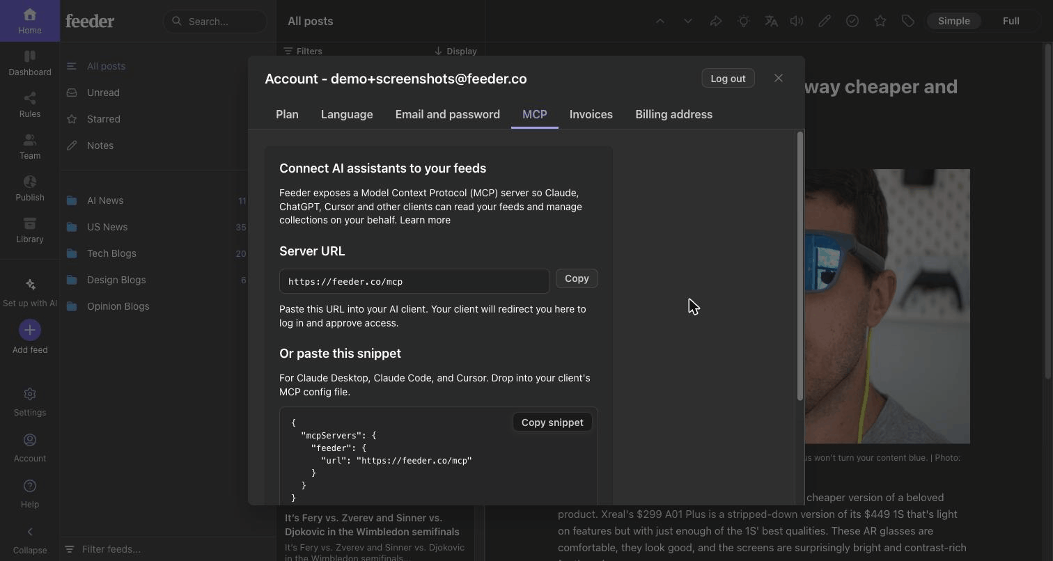Click the Search field
The height and width of the screenshot is (561, 1053).
[x=215, y=22]
